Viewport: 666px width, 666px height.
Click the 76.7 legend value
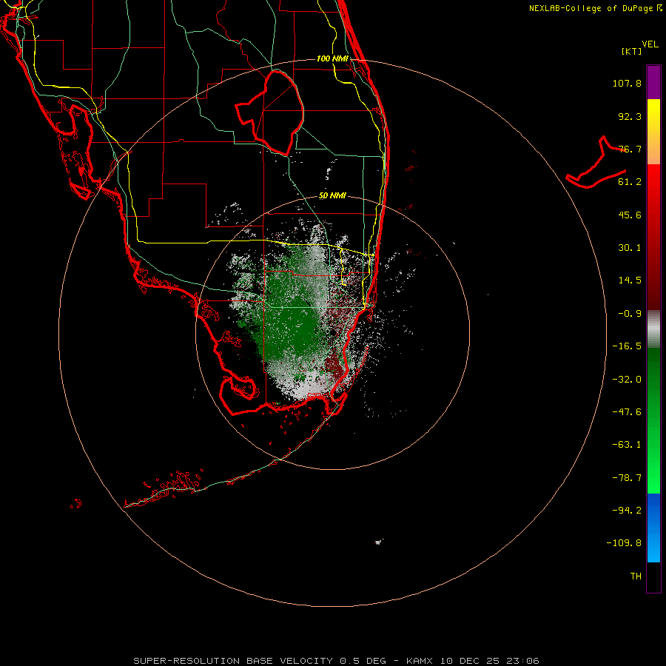coord(630,149)
